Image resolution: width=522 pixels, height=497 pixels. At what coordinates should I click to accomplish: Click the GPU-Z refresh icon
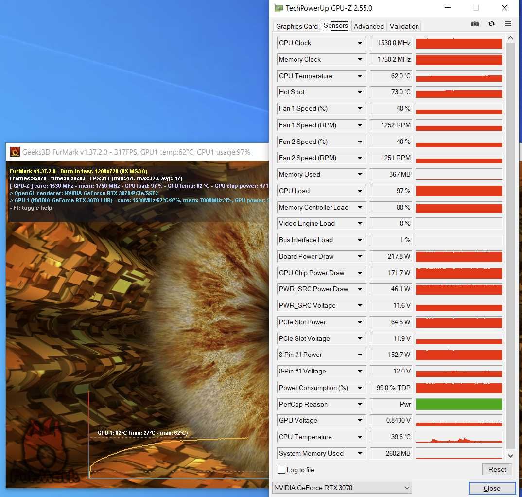tap(491, 24)
